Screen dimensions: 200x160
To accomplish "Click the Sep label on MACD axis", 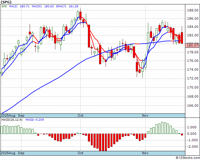I will coord(21,153).
